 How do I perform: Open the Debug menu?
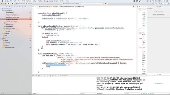pyautogui.click(x=46, y=1)
